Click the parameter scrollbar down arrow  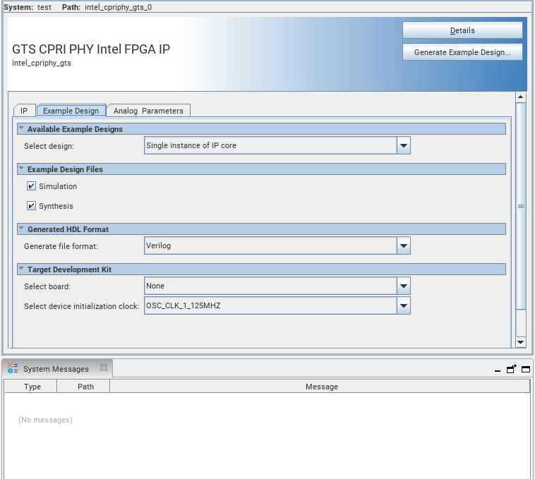pos(521,342)
